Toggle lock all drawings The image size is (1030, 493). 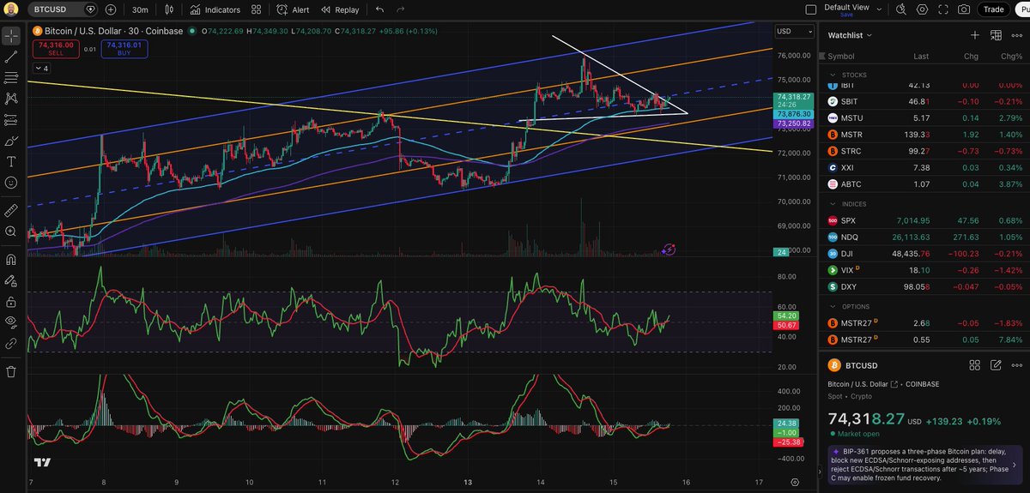pos(11,301)
